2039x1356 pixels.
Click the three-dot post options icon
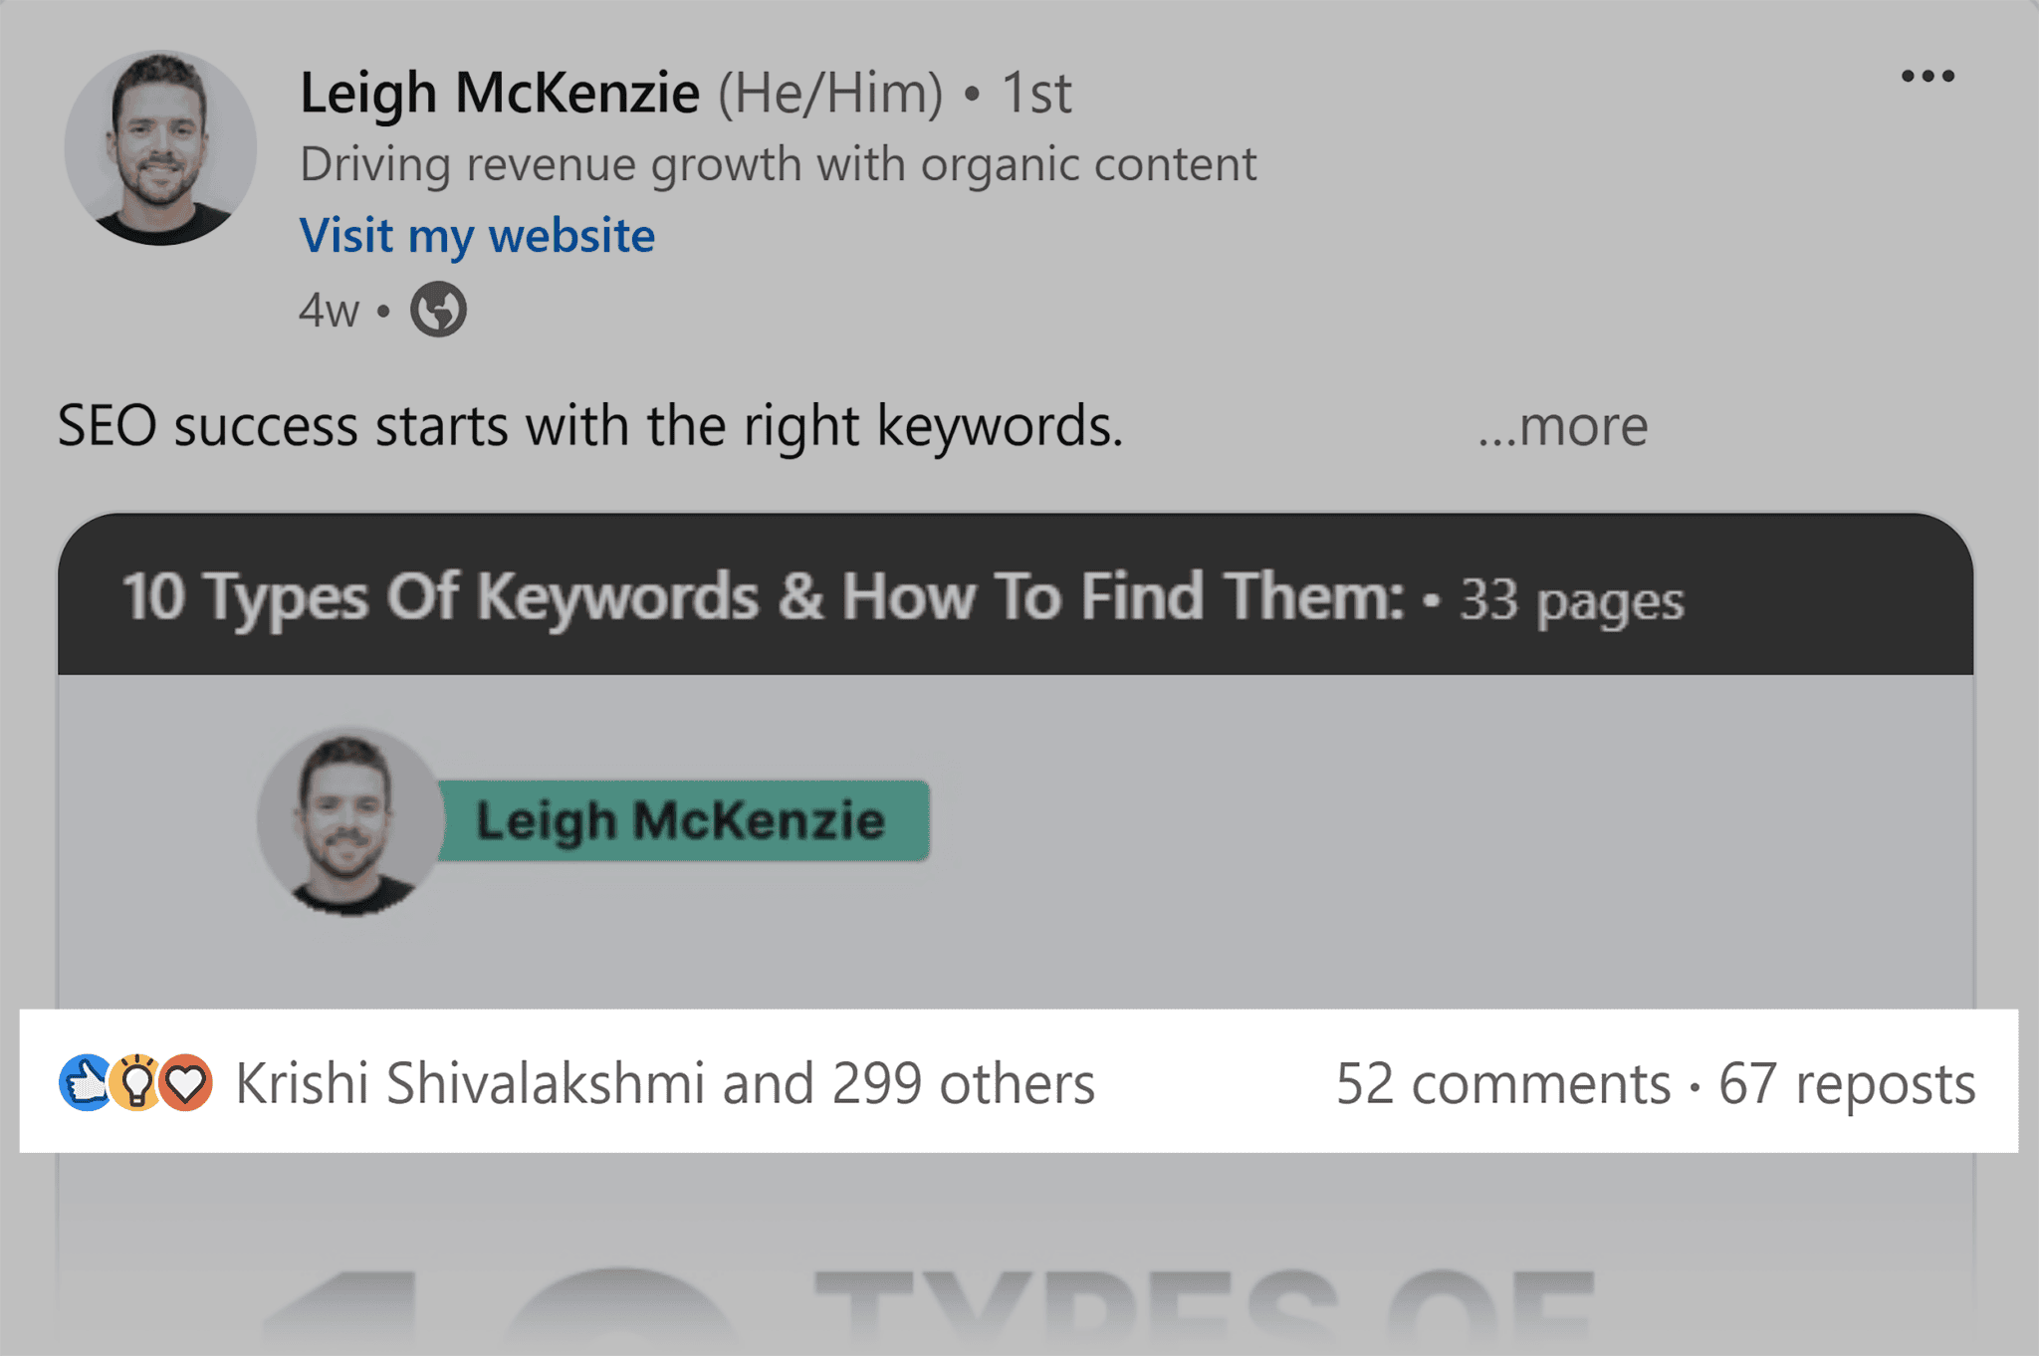(1927, 75)
